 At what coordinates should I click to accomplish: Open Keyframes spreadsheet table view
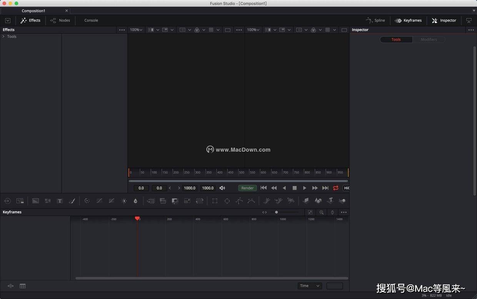23,286
